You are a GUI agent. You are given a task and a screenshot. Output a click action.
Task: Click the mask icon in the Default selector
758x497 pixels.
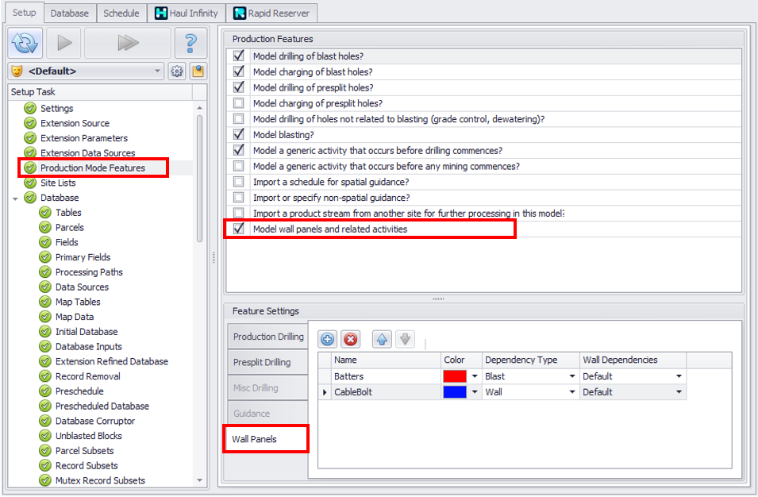[17, 71]
